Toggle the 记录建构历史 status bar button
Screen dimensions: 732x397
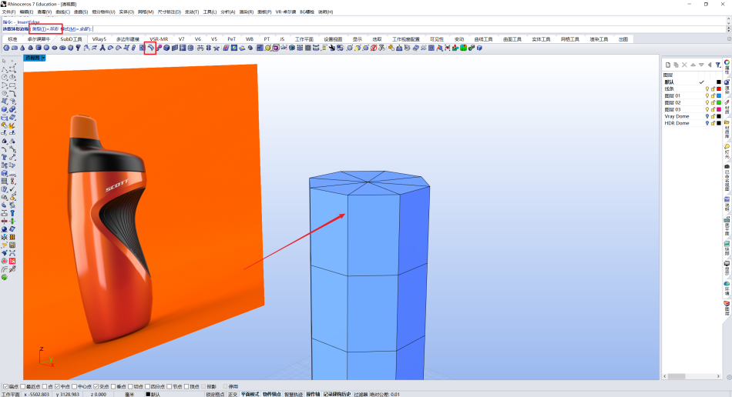(x=337, y=394)
